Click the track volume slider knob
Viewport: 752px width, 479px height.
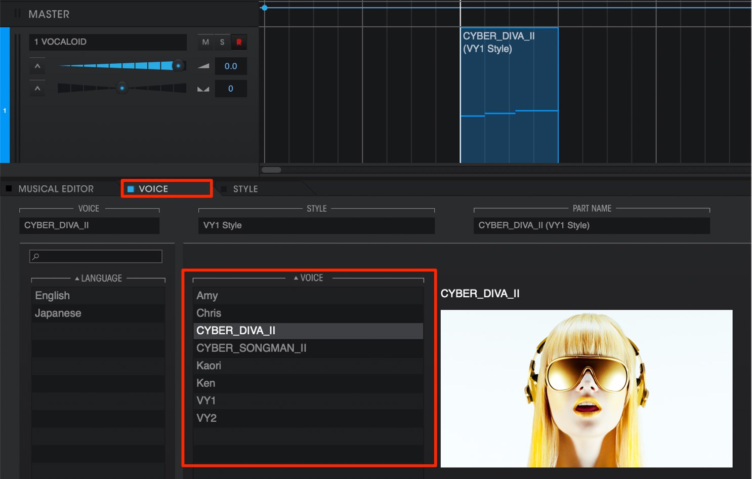coord(178,66)
